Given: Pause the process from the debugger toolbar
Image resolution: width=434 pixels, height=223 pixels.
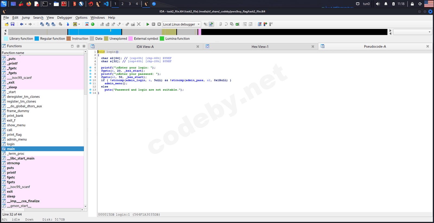Looking at the screenshot, I should pos(154,24).
